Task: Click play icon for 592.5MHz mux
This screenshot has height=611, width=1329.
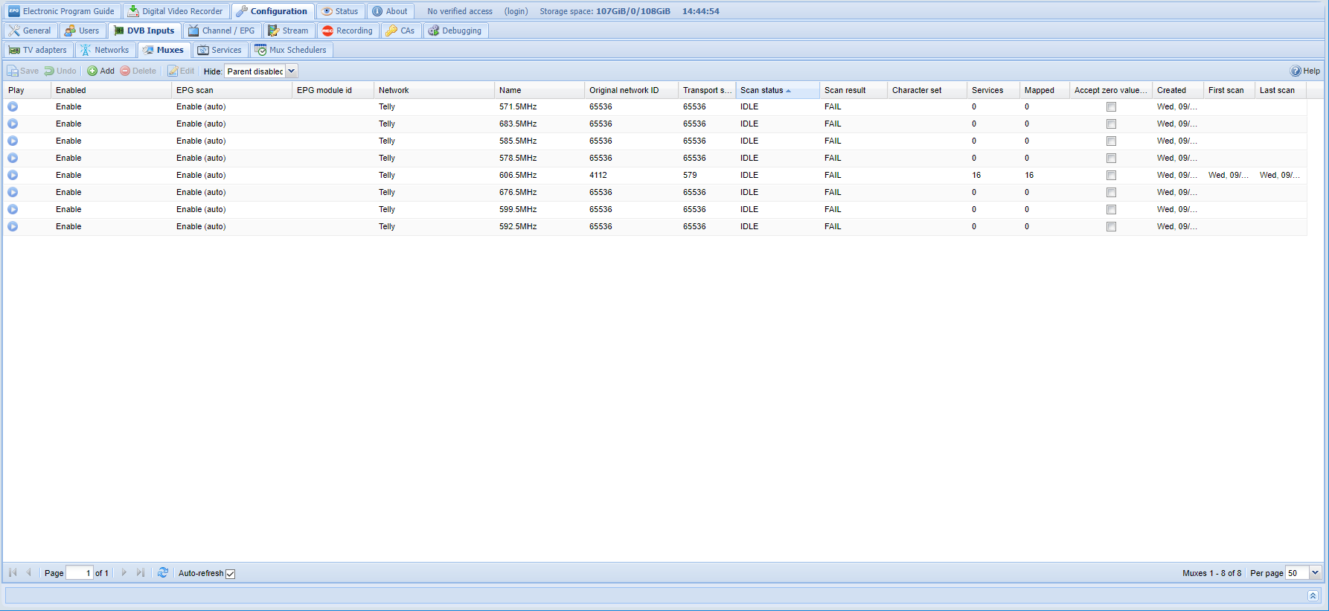Action: 13,226
